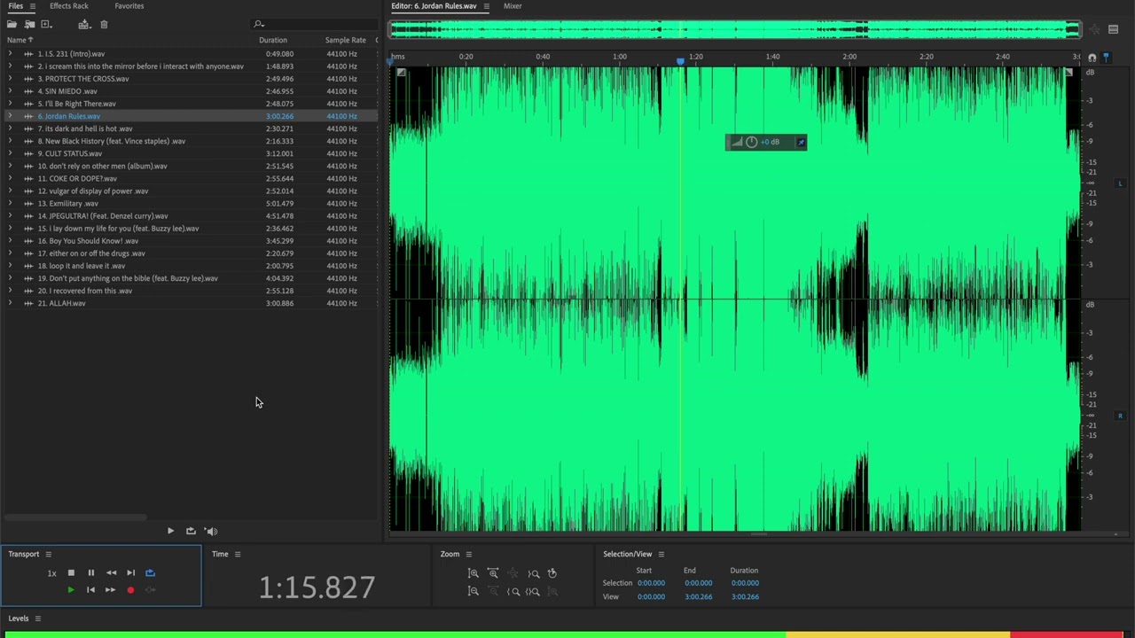Click Selection Start value 0:00.000
This screenshot has height=638, width=1135.
point(651,583)
